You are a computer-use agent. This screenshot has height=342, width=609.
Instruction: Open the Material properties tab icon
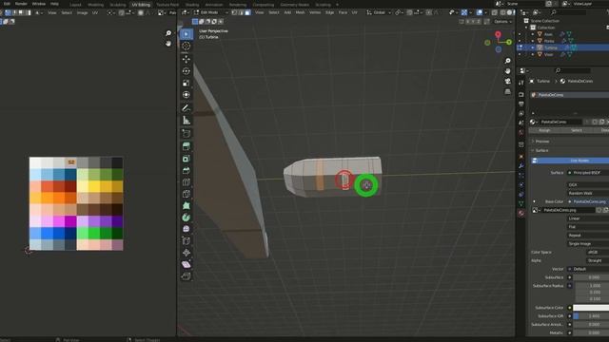point(521,213)
